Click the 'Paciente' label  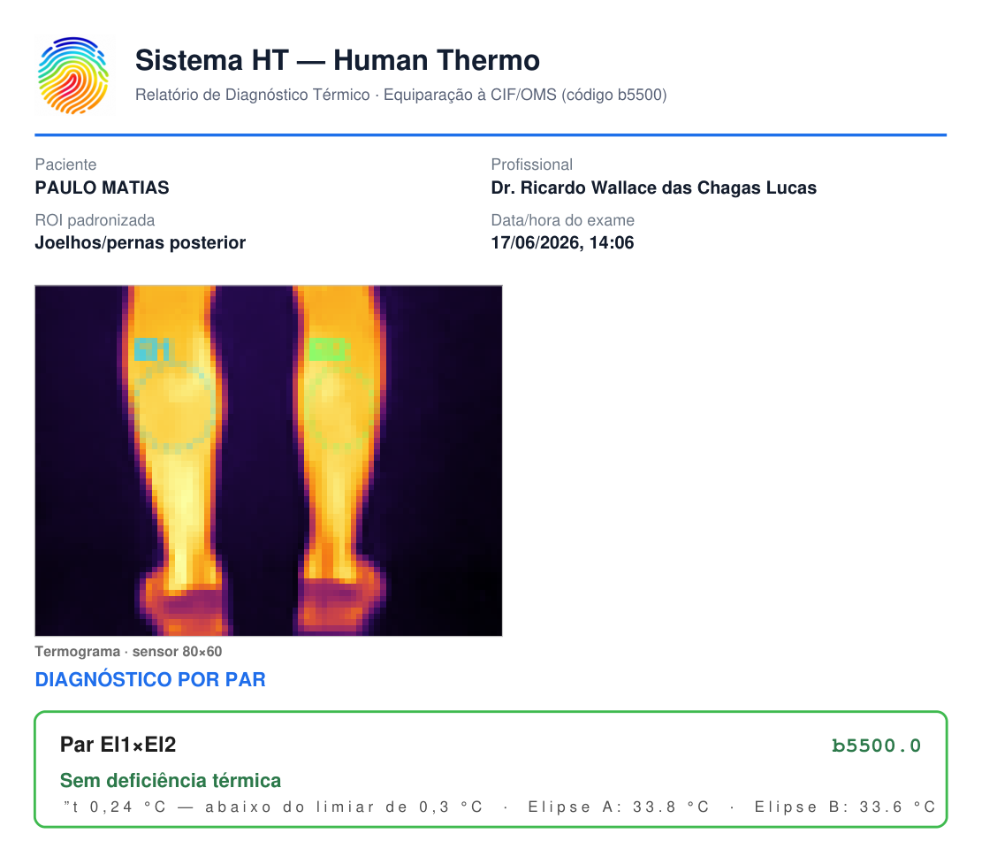tap(65, 164)
